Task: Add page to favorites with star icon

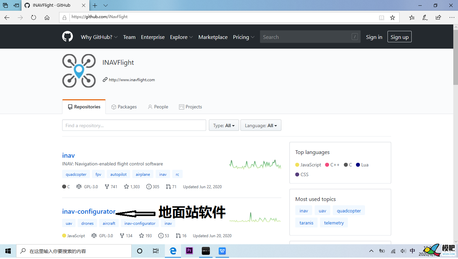Action: coord(393,17)
